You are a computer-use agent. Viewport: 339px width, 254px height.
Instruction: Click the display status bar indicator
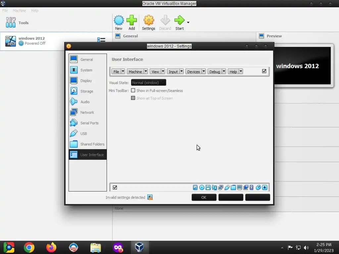[x=240, y=188]
